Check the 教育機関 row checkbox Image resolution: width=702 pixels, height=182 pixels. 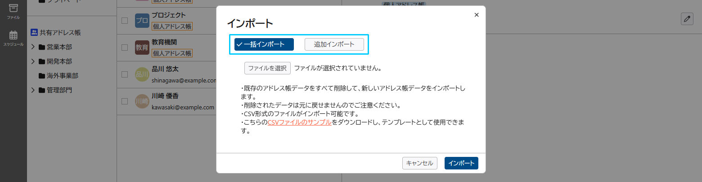pos(125,48)
